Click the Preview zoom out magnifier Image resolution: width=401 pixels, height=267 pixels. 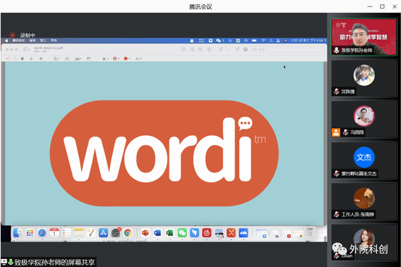tap(192, 50)
